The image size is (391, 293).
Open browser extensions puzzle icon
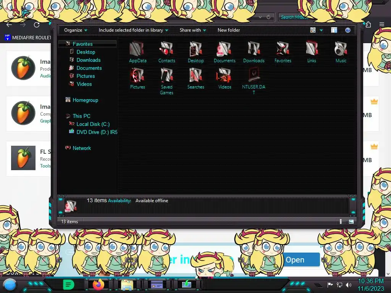[368, 24]
